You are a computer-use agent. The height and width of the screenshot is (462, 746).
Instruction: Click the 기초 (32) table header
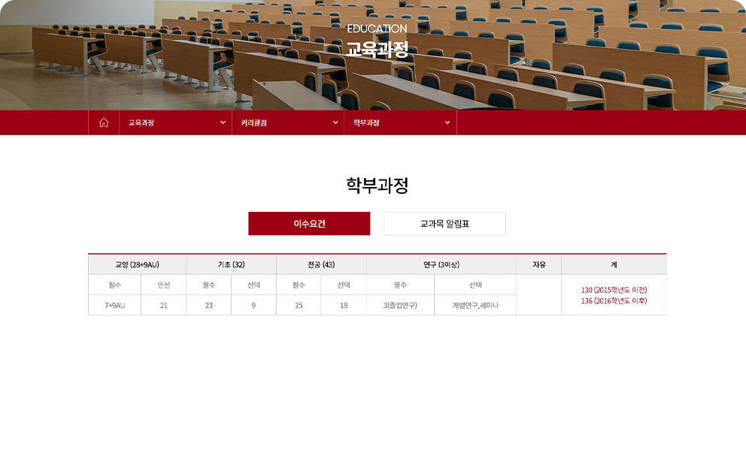(231, 264)
